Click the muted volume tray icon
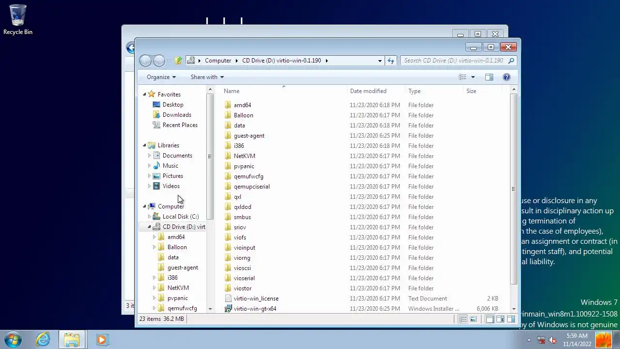Screen dimensions: 620x349 point(552,340)
